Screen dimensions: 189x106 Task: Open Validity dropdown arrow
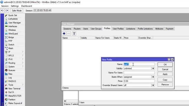tap(153, 68)
